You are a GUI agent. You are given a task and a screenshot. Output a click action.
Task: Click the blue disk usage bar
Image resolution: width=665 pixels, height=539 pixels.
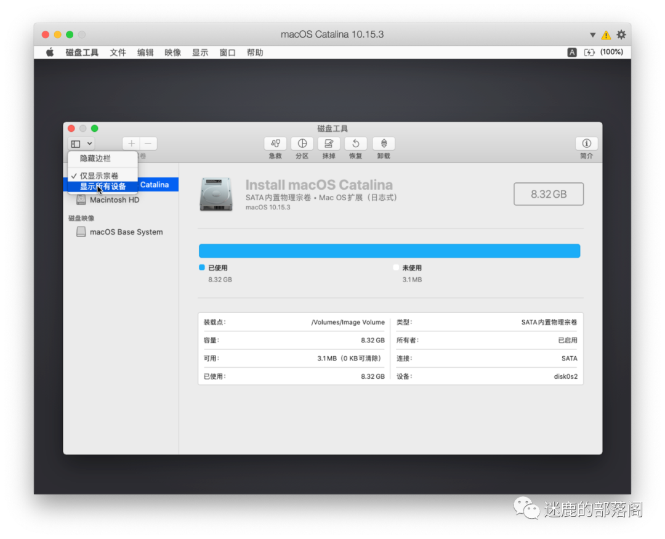click(389, 251)
